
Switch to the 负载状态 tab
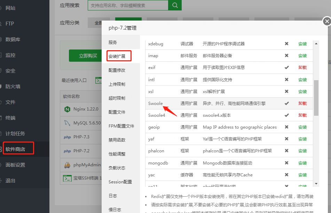tap(117, 168)
